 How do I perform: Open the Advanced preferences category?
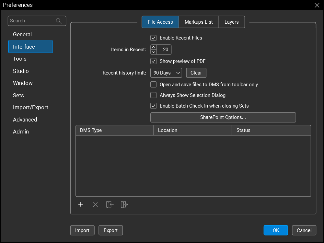tap(25, 120)
